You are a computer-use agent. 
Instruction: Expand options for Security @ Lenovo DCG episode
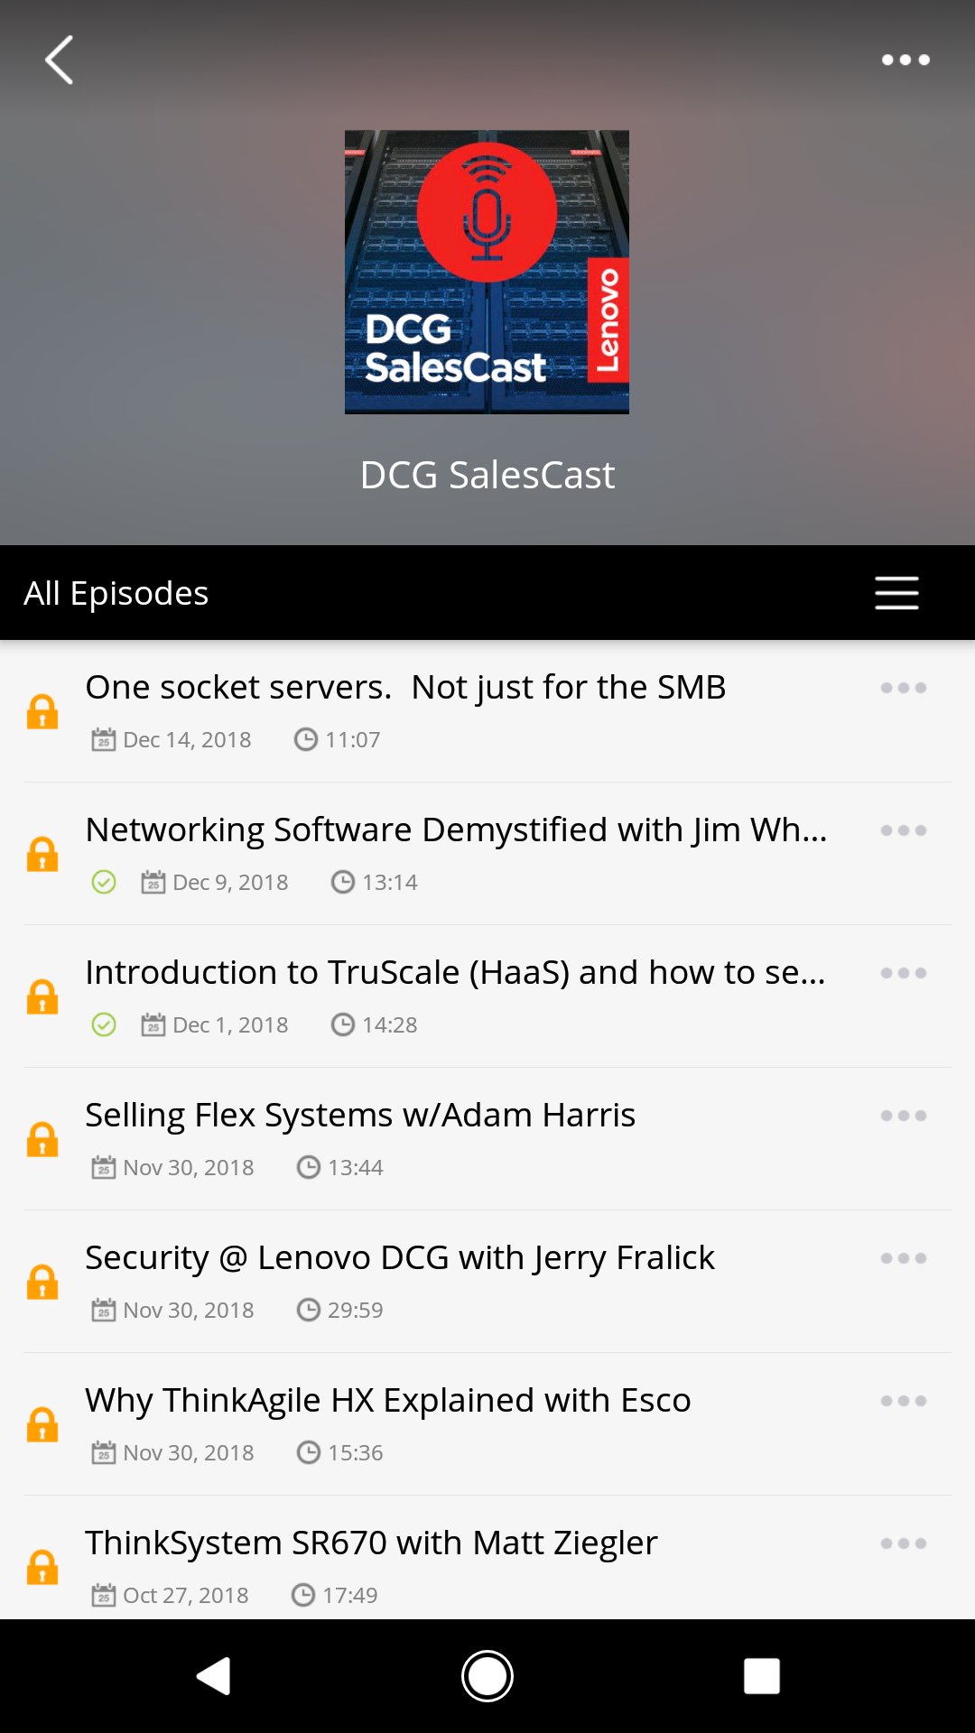coord(903,1258)
